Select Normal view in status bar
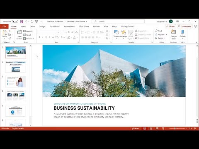 coord(145,128)
